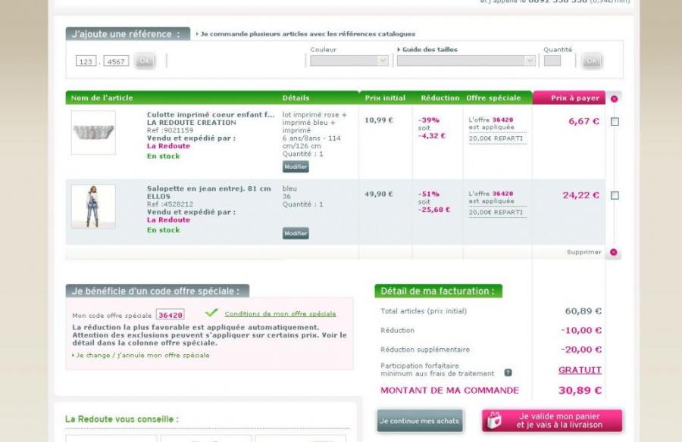Click the help question mark icon

point(508,372)
